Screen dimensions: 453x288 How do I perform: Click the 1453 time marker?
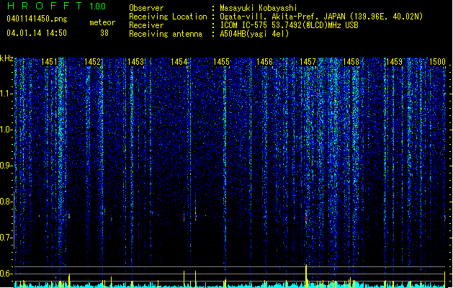pos(135,62)
